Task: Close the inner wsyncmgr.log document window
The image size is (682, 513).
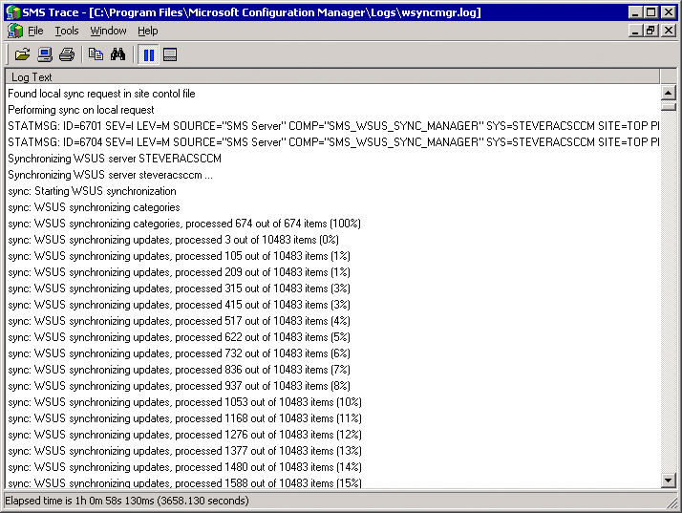Action: tap(669, 31)
